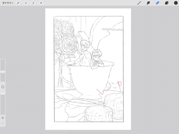
Task: Click the teacup drawing on canvas
Action: tap(87, 80)
